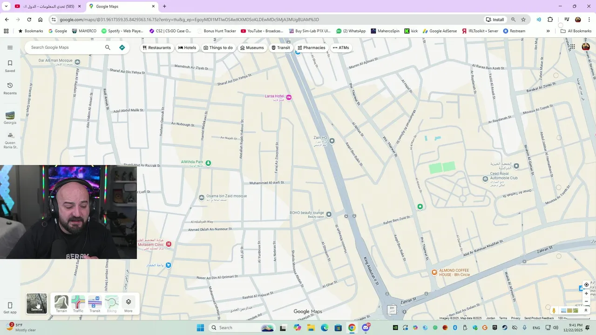Click the Directions icon in search box
This screenshot has height=335, width=596.
[x=122, y=47]
